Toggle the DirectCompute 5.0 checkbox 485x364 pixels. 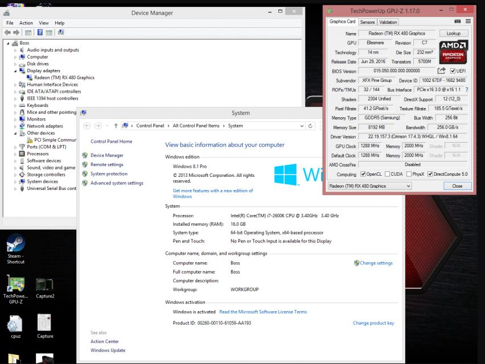click(x=430, y=174)
